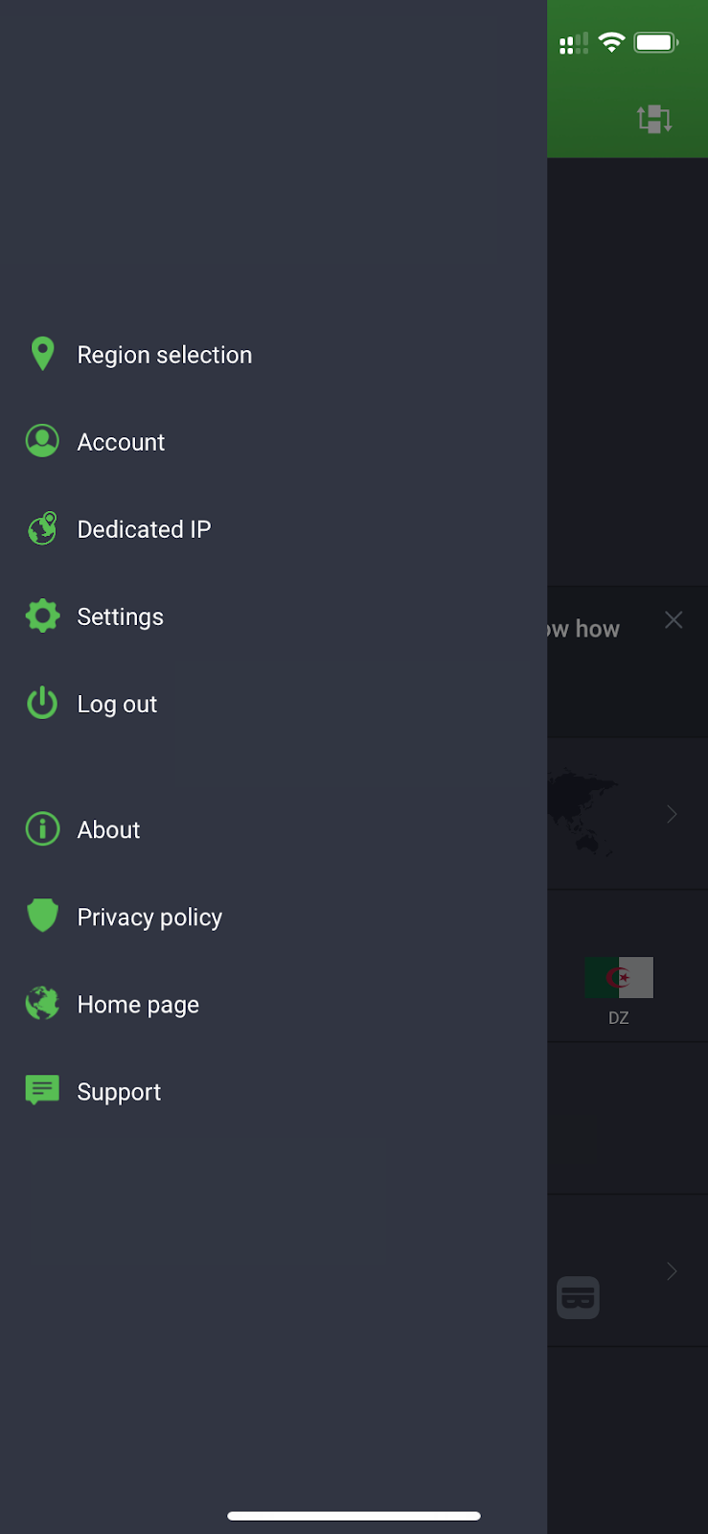The width and height of the screenshot is (708, 1534).
Task: Select the DZ Algeria flag thumbnail
Action: tap(619, 978)
